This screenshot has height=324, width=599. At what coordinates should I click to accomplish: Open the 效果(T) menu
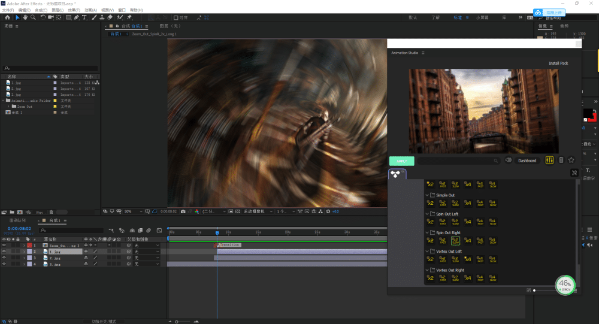[x=74, y=10]
